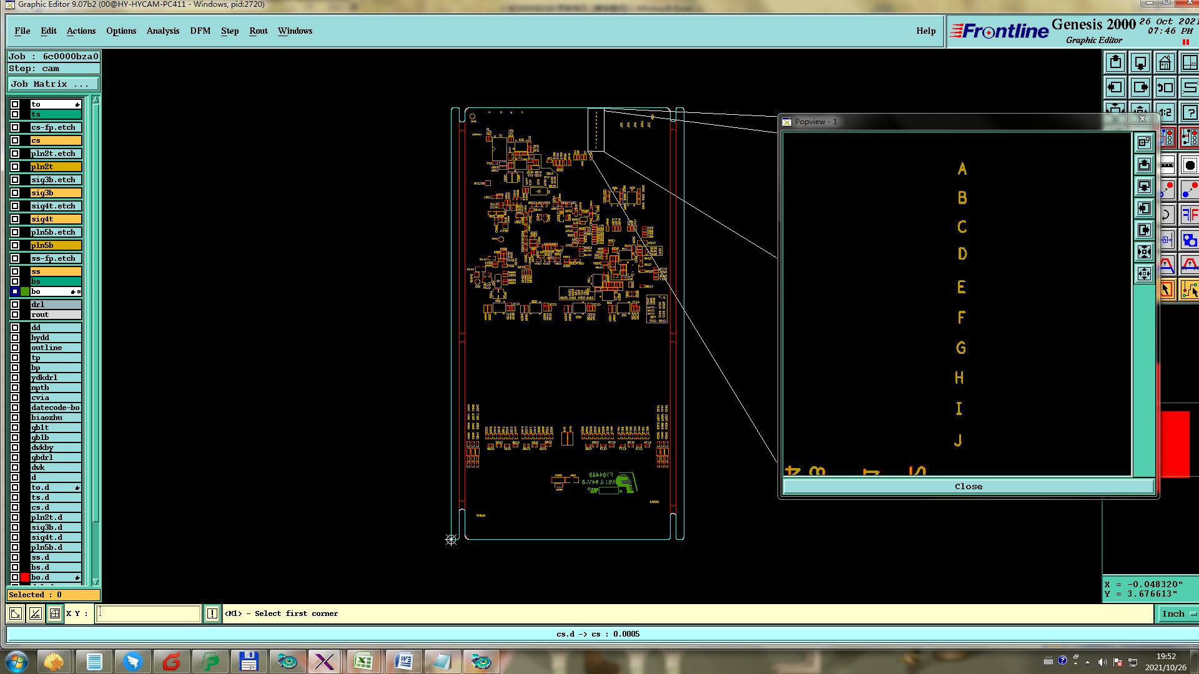
Task: Open the DFM menu
Action: click(x=200, y=31)
